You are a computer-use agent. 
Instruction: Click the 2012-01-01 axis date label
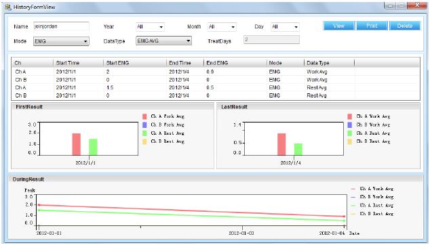[x=50, y=233]
